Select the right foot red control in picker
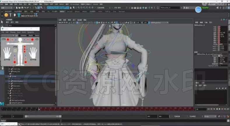Image resolution: width=230 pixels, height=126 pixels. pyautogui.click(x=15, y=62)
